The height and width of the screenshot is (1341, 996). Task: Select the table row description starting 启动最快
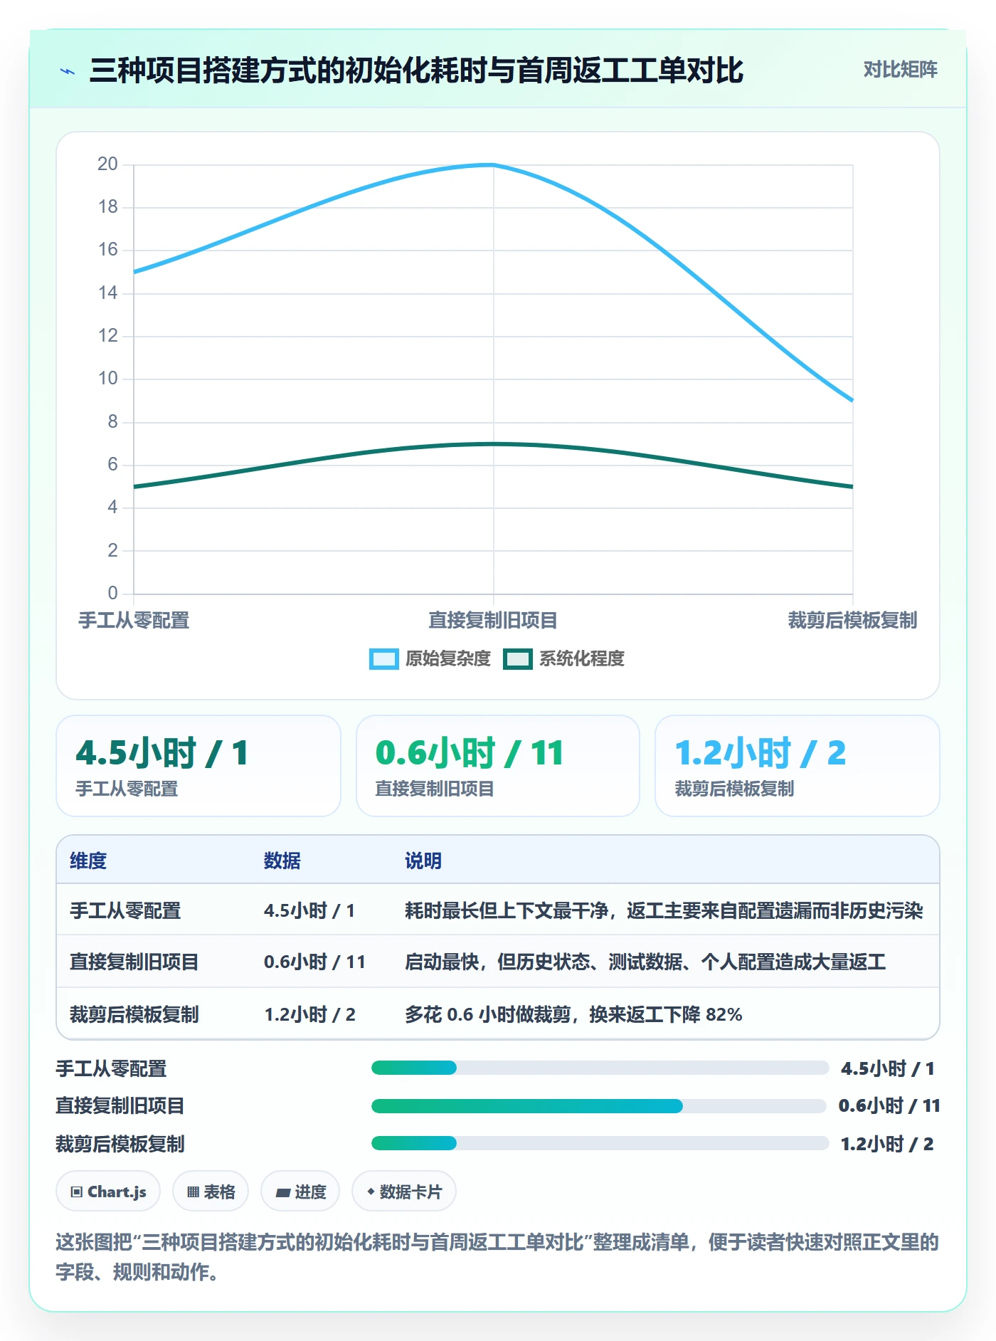(645, 962)
